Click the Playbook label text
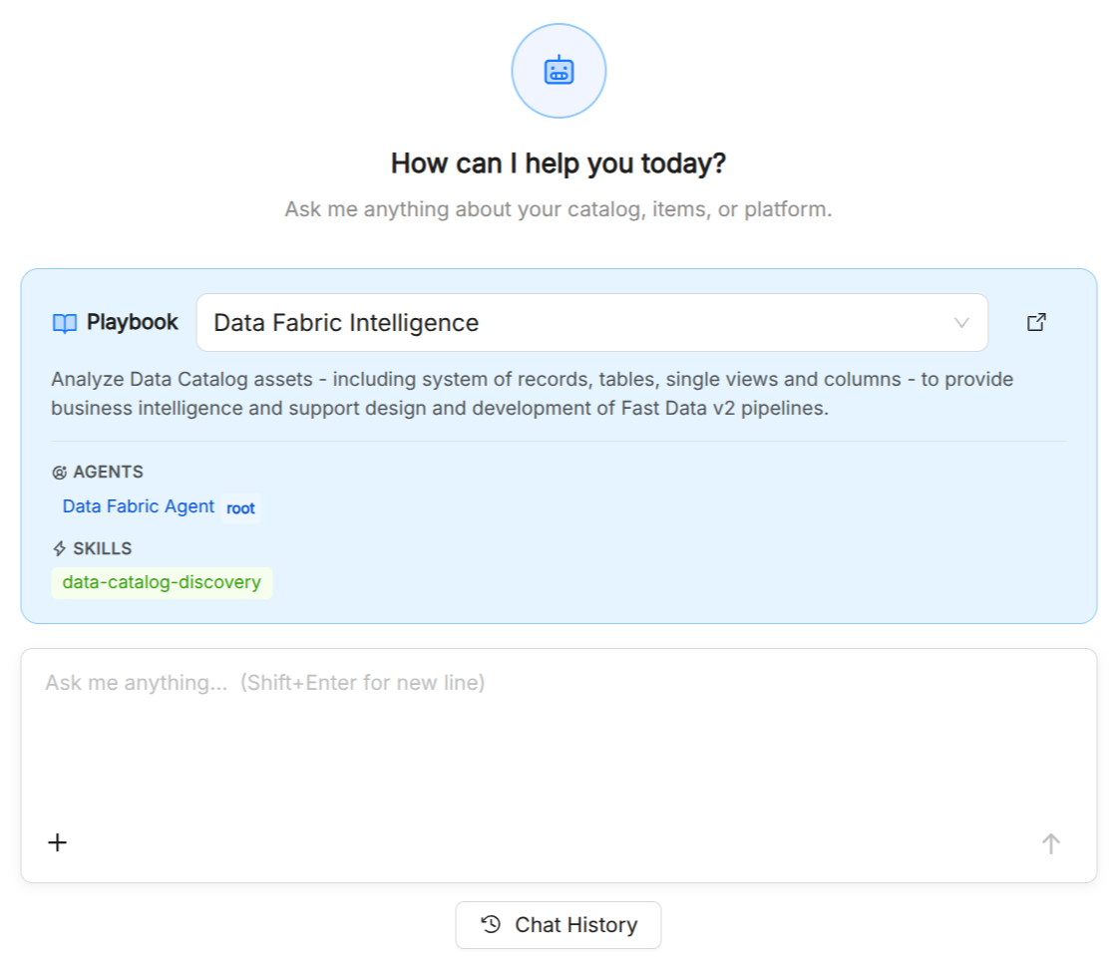The height and width of the screenshot is (972, 1120). (x=132, y=322)
